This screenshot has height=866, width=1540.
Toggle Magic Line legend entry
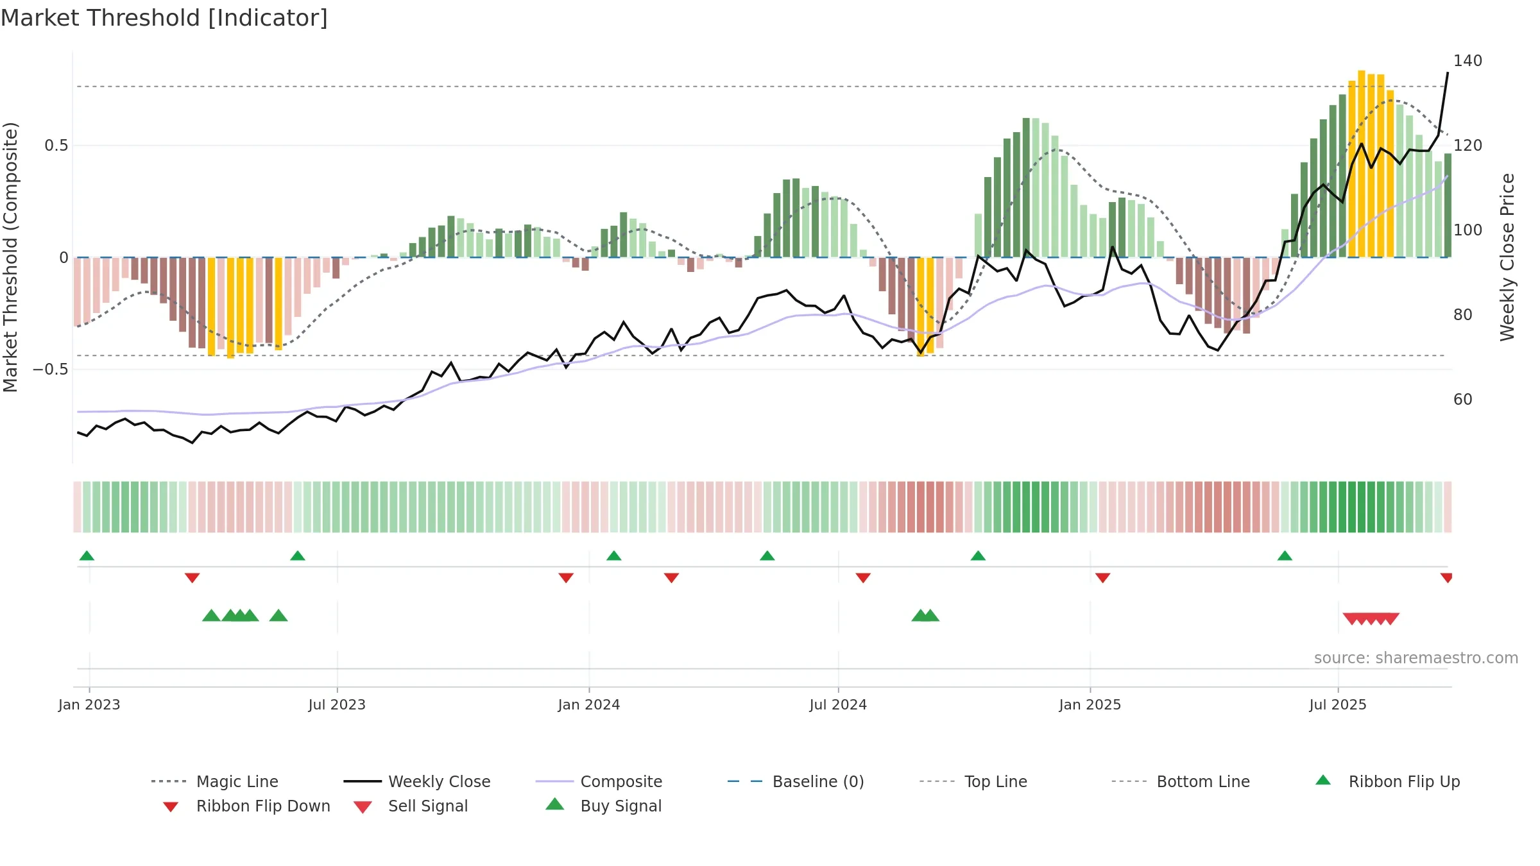click(x=214, y=781)
